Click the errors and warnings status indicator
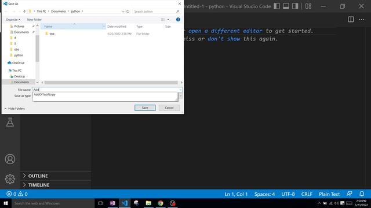 [17, 194]
